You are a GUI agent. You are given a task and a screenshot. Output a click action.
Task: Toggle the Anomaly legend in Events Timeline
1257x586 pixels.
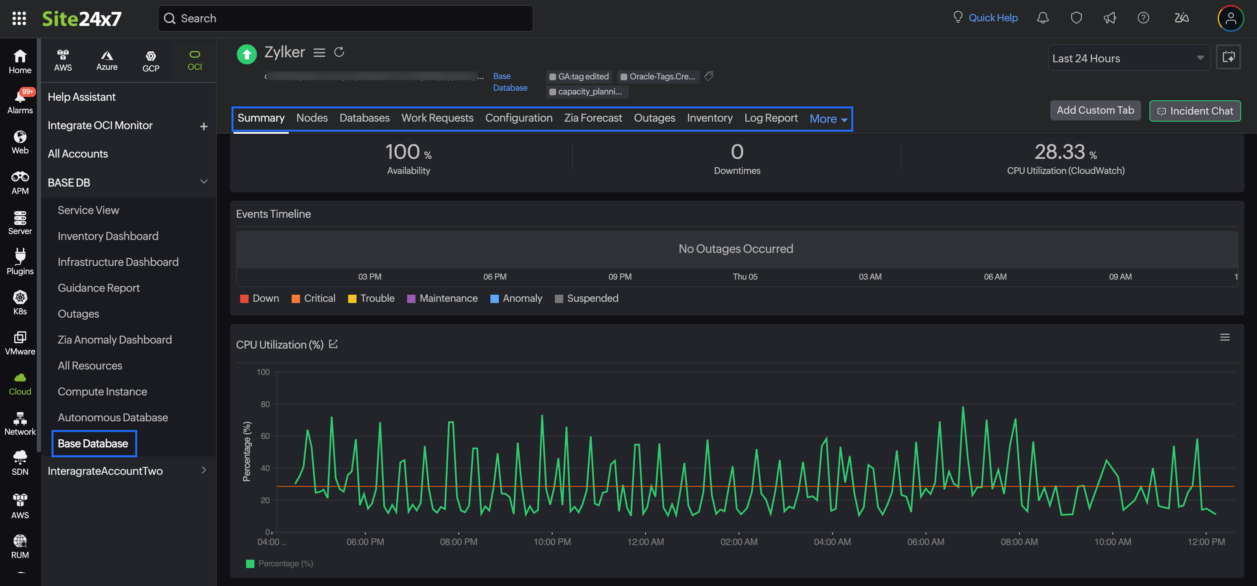(x=516, y=298)
